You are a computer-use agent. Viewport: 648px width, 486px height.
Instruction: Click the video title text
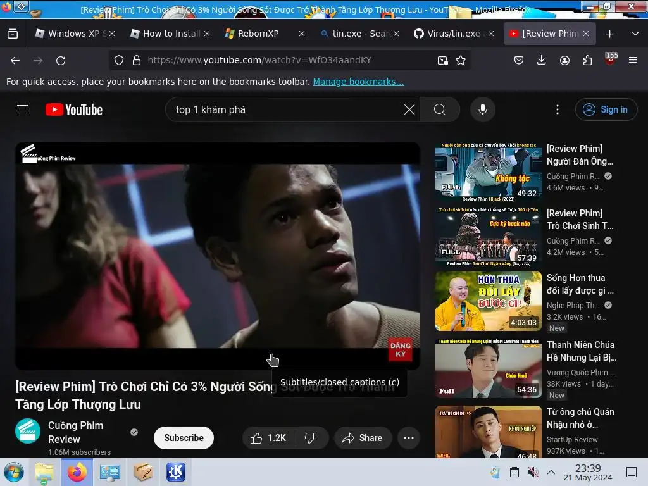coord(146,396)
